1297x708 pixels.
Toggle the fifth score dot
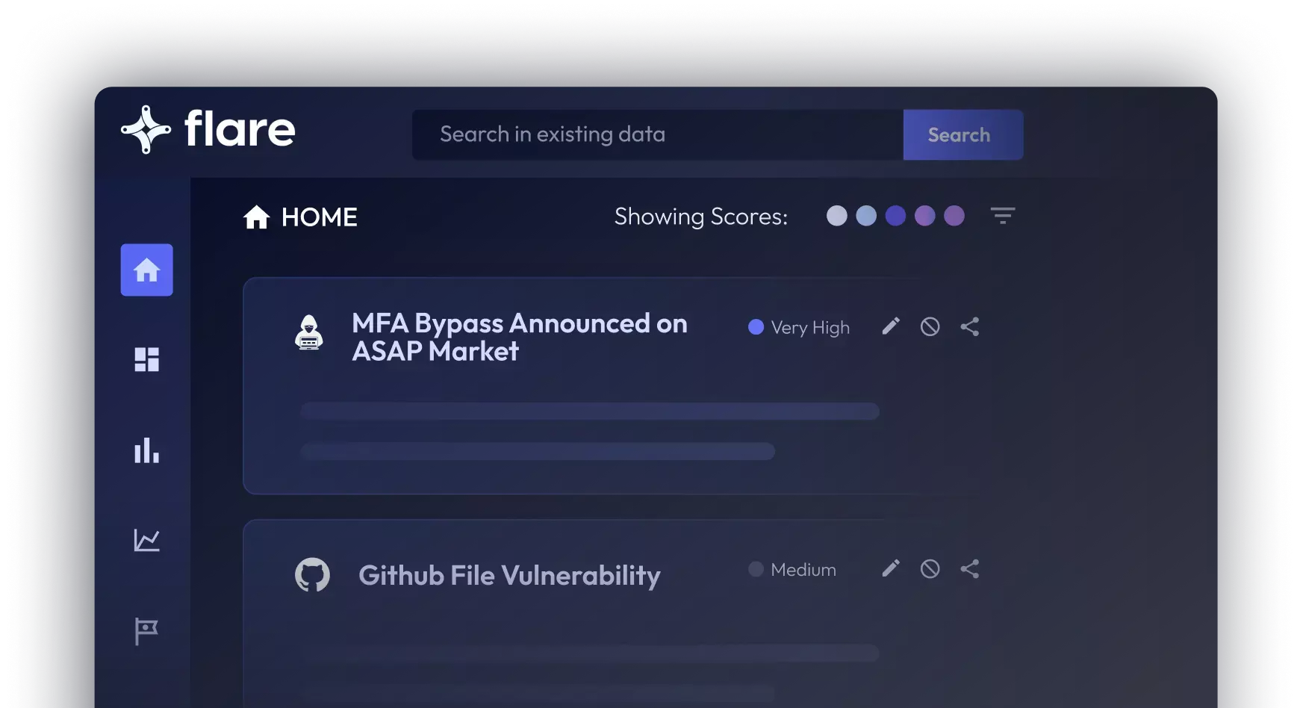954,216
